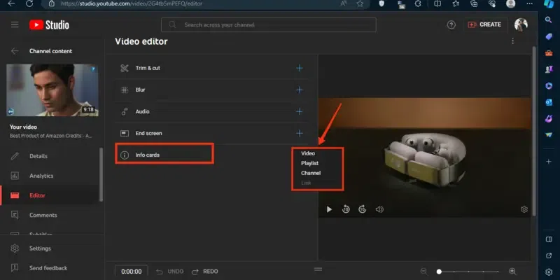Screen dimensions: 560x280
Task: Click the address bar URL
Action: (x=132, y=3)
